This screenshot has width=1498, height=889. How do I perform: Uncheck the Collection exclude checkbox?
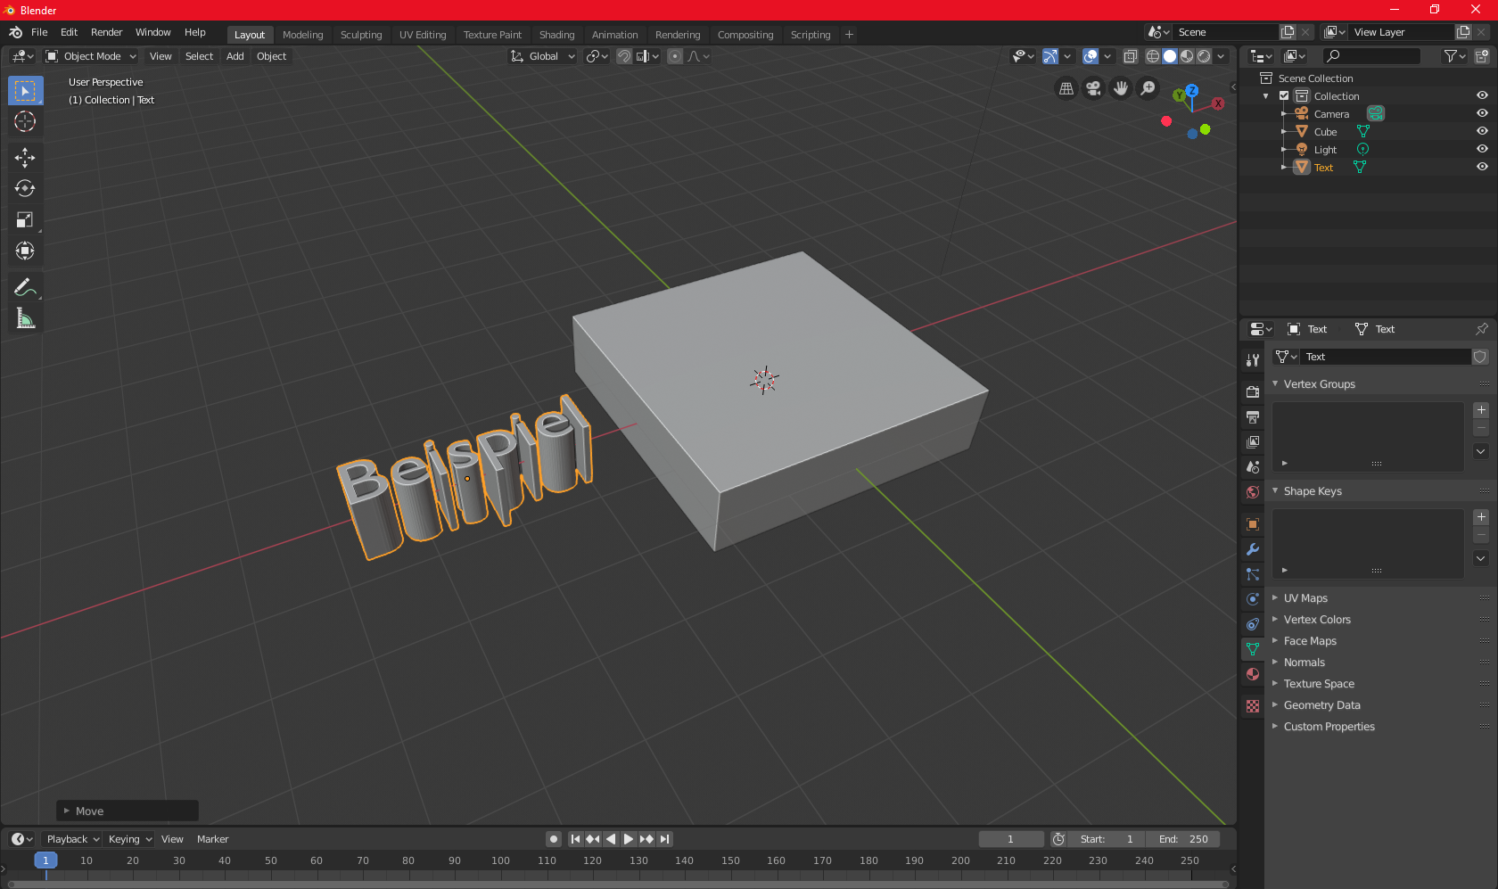[1284, 95]
